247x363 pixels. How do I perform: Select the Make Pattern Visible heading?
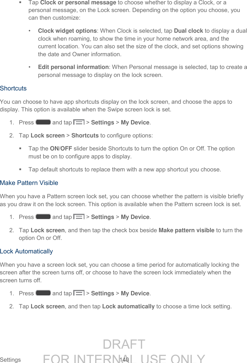click(x=29, y=183)
